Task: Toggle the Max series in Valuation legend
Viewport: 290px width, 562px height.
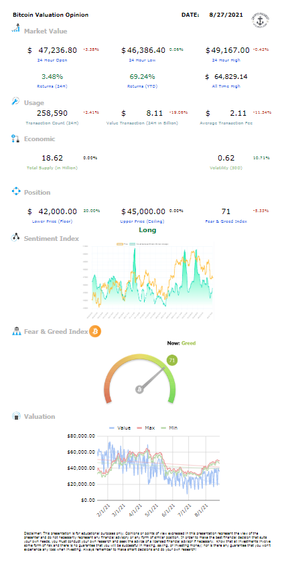Action: (147, 428)
